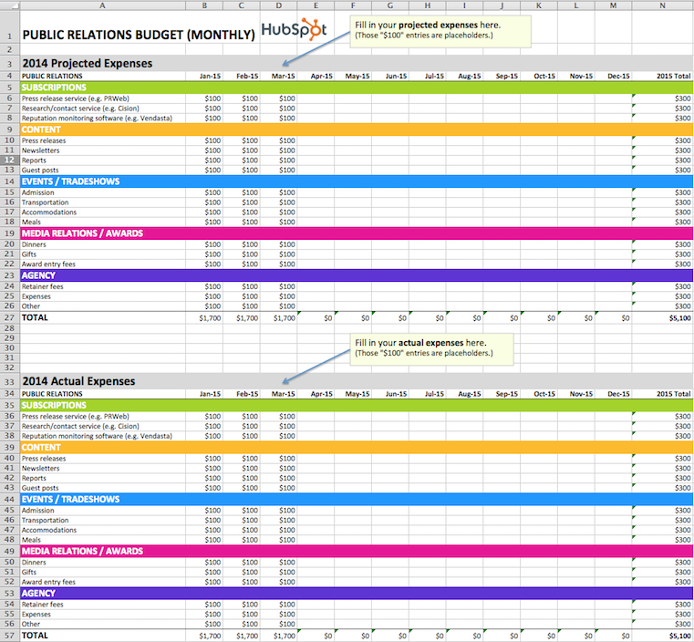Select column D header
Image resolution: width=694 pixels, height=642 pixels.
[x=279, y=5]
